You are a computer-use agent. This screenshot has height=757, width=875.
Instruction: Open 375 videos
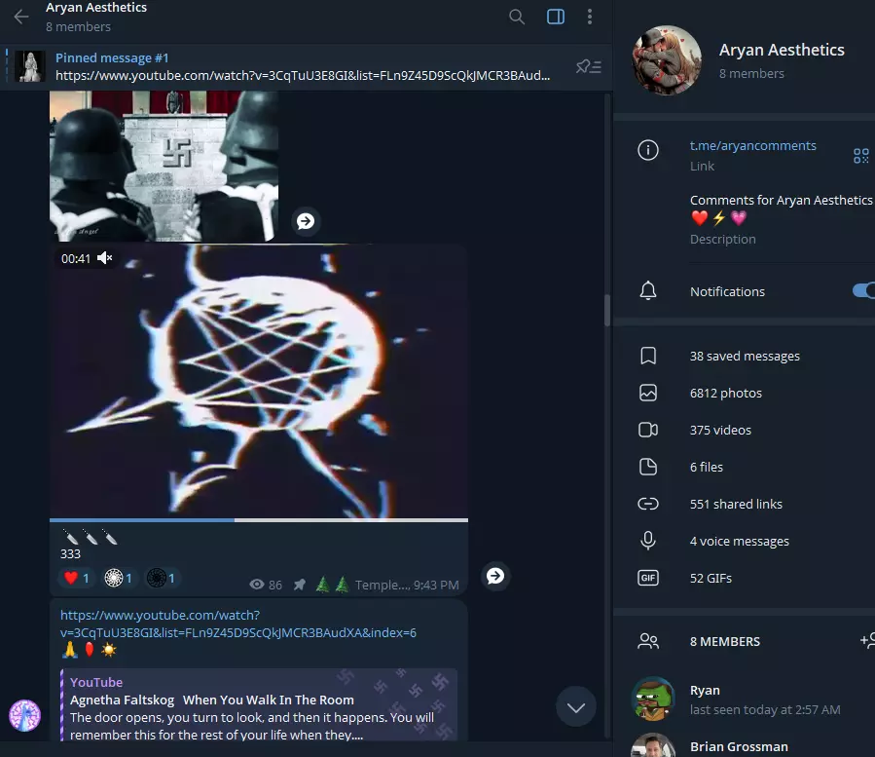[744, 430]
